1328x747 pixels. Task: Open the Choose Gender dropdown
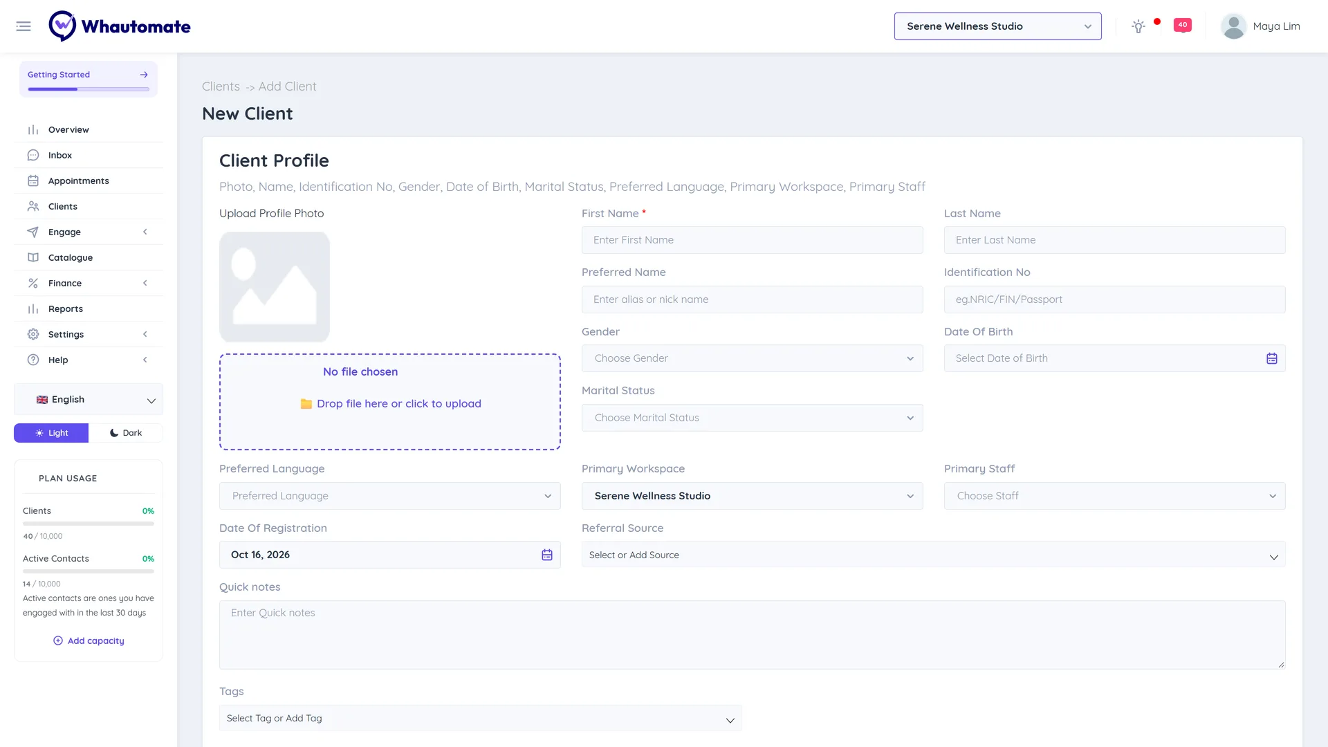pos(752,358)
